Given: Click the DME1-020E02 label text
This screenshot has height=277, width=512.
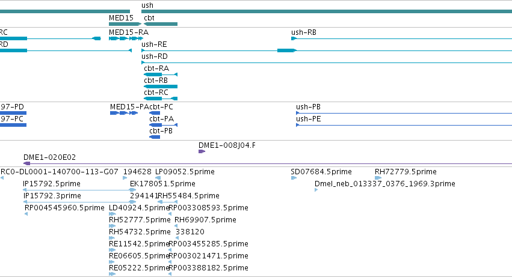Looking at the screenshot, I should click(49, 157).
